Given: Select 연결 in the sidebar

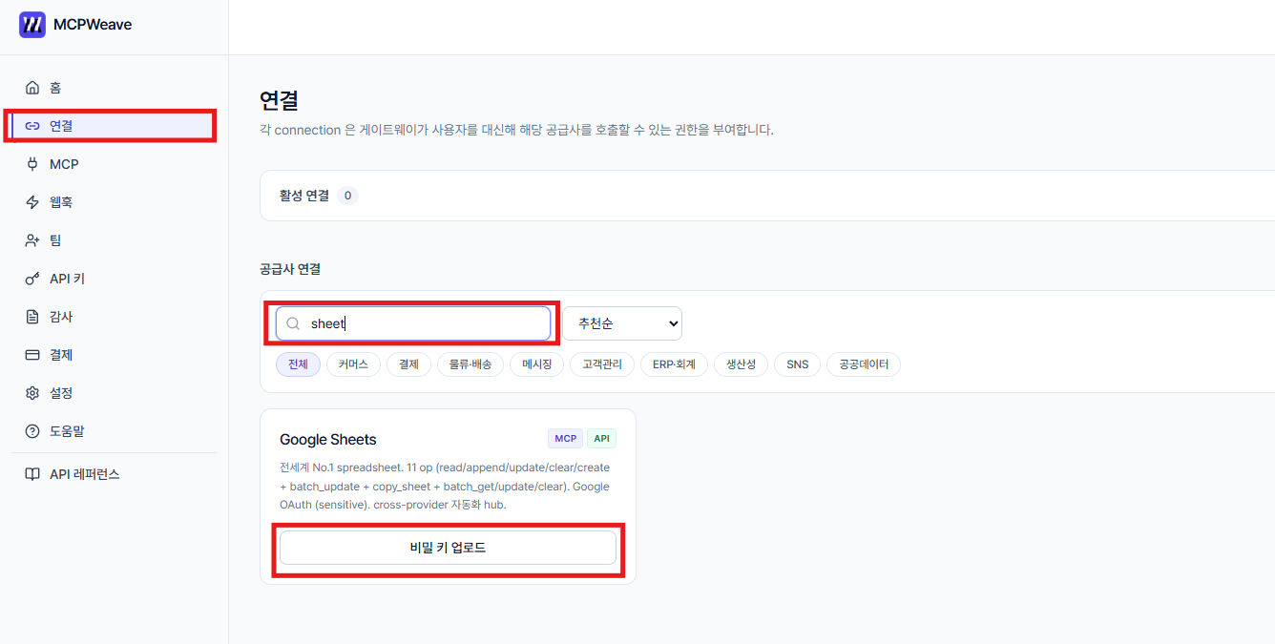Looking at the screenshot, I should 114,126.
